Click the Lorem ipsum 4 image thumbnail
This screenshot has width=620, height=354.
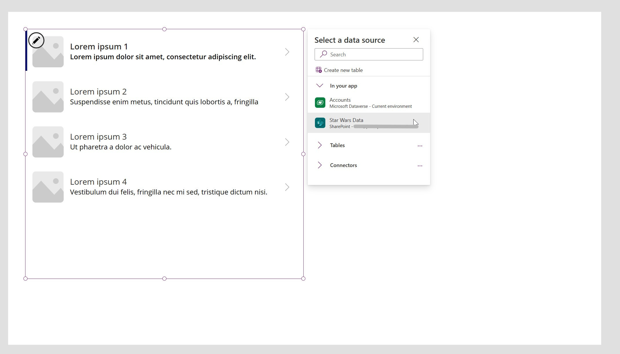pos(48,187)
